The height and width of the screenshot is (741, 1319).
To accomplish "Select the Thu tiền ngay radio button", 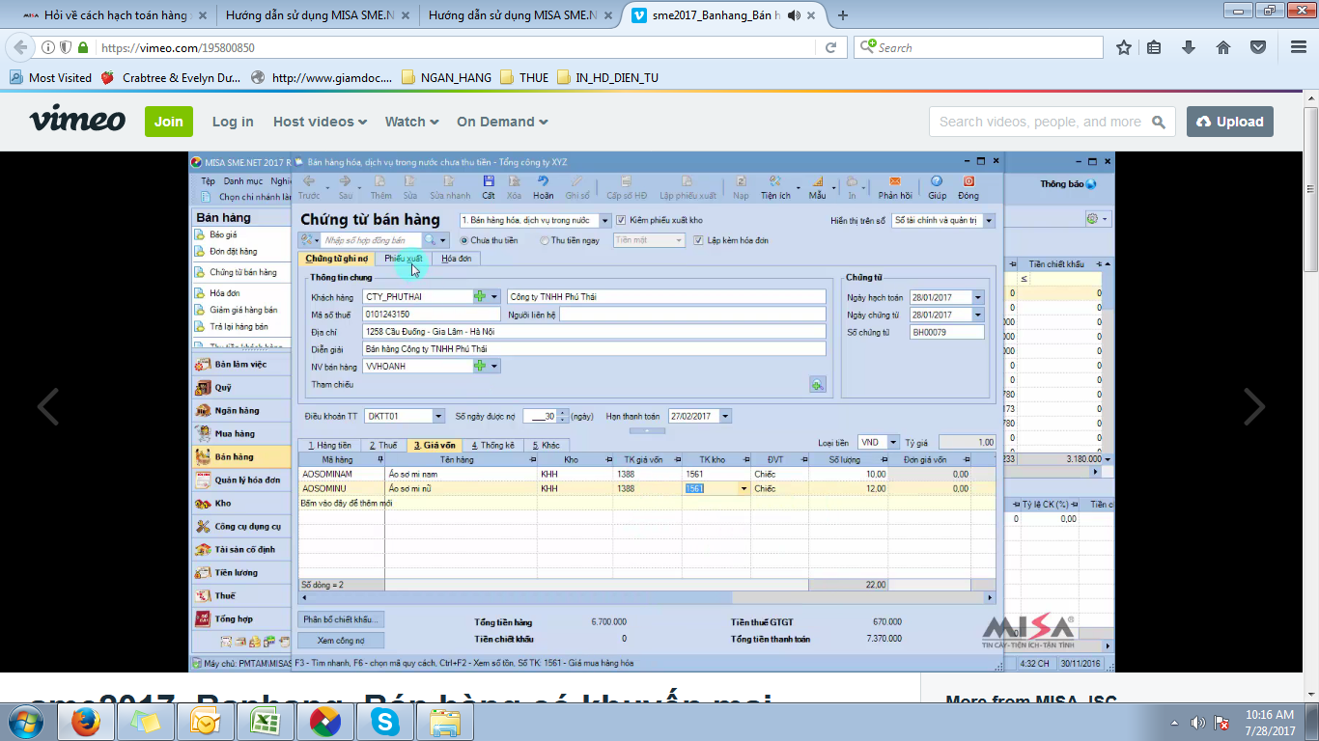I will point(545,240).
